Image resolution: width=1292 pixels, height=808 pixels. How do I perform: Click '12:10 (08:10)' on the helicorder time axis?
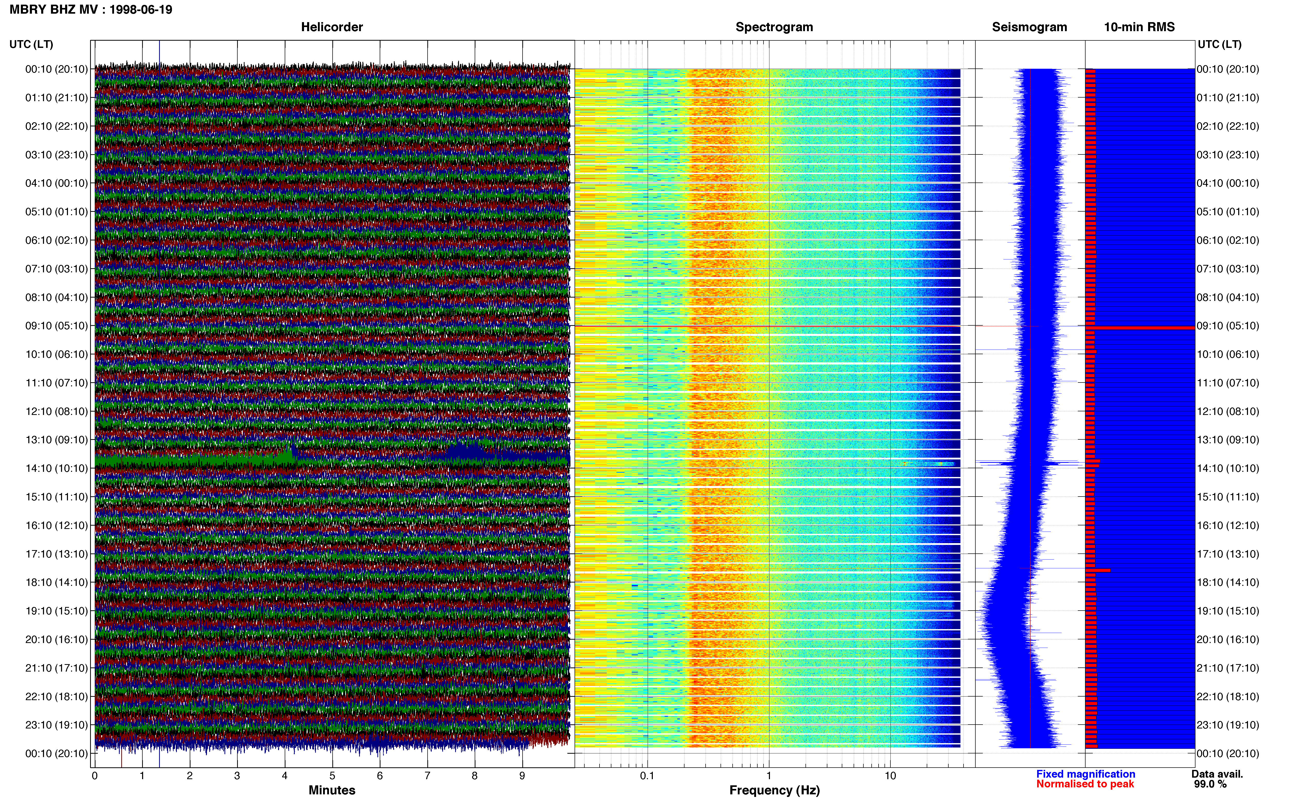click(57, 412)
